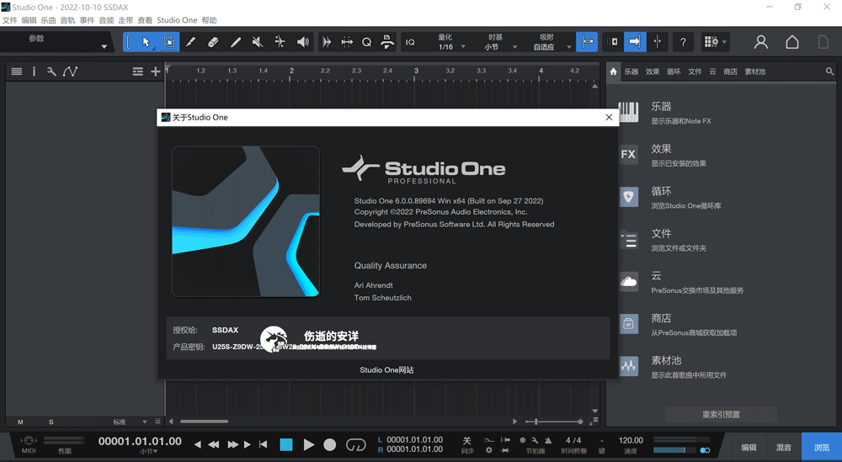Open the question mark help button

(683, 42)
